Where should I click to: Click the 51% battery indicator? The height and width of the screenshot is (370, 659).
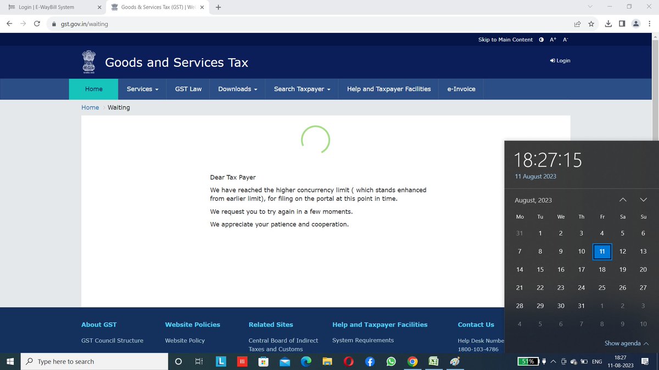(x=528, y=361)
